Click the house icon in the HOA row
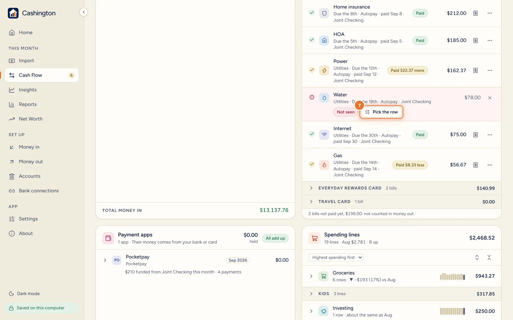This screenshot has height=320, width=513. (x=324, y=41)
